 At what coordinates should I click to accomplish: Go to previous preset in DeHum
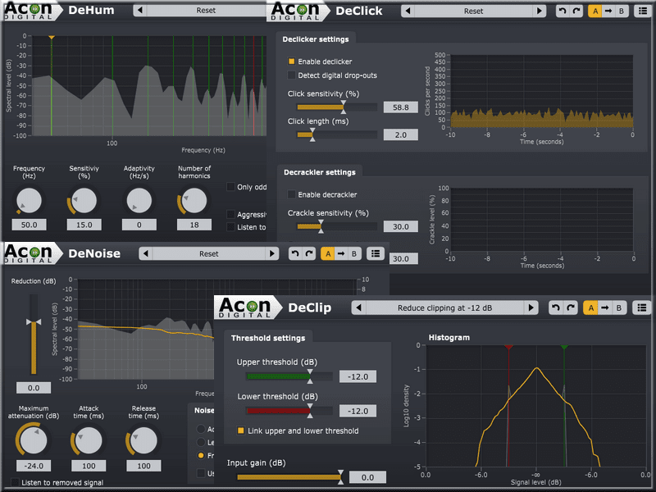(x=140, y=11)
